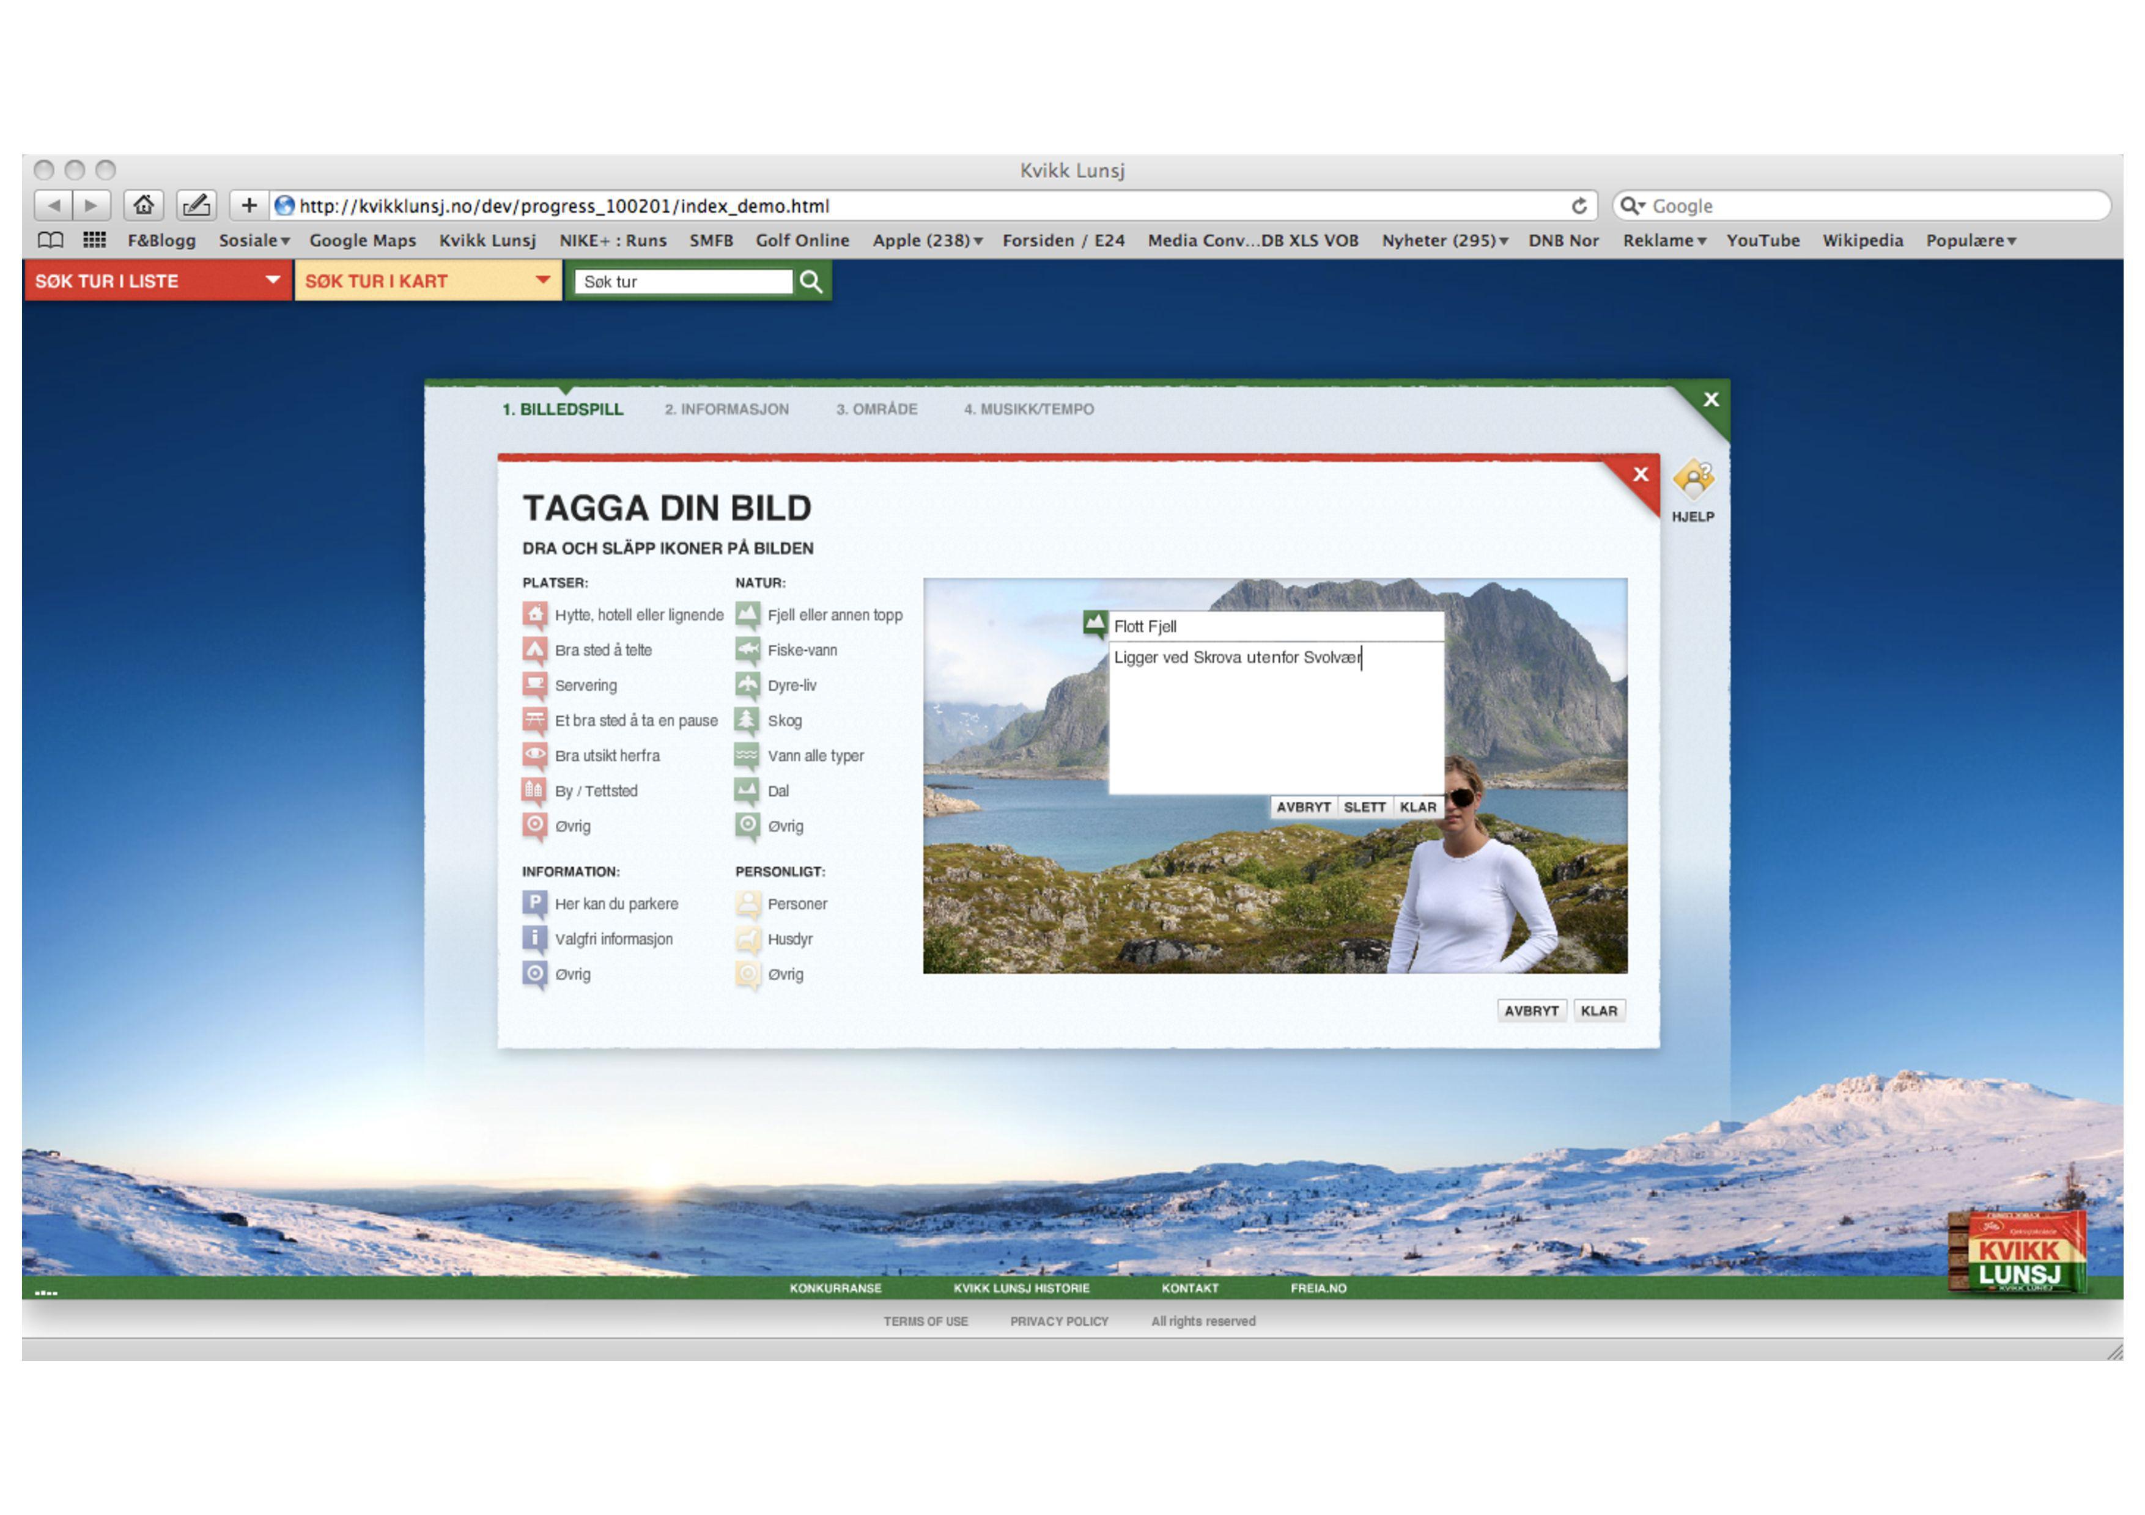The height and width of the screenshot is (1515, 2145).
Task: Open the Populære bookmarks dropdown
Action: pos(1971,241)
